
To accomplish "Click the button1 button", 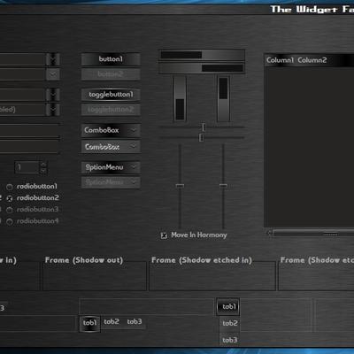I will (111, 59).
